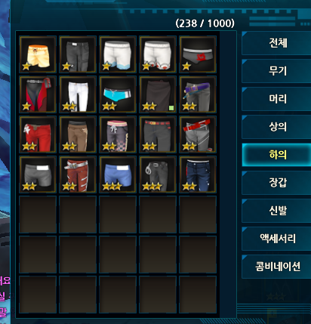
Task: Select the highlighted 하의 tab
Action: click(276, 155)
